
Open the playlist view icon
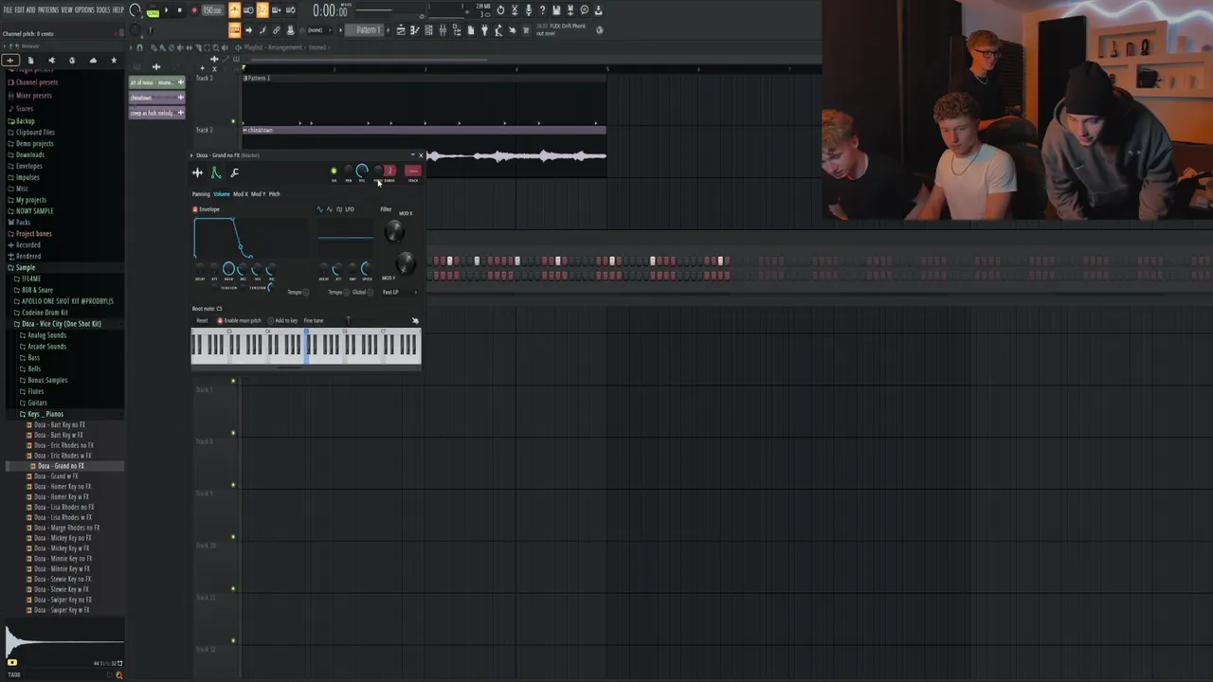click(401, 29)
